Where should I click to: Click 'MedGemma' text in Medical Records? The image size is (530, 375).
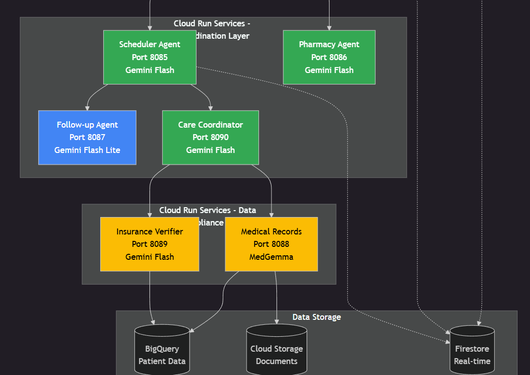tap(271, 257)
